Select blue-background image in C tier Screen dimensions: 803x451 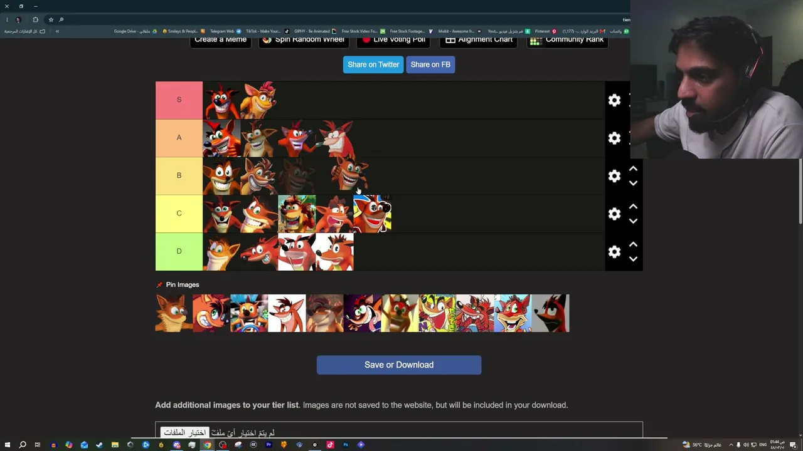point(372,214)
